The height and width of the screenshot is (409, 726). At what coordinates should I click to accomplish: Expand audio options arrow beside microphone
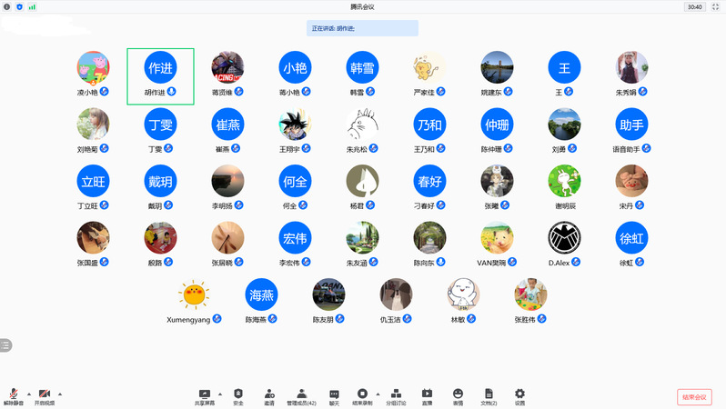click(29, 394)
